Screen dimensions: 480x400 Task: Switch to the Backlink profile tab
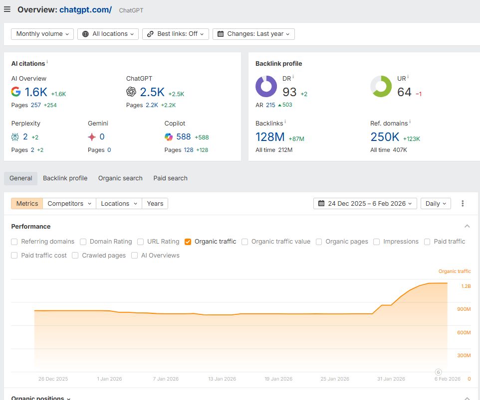(x=65, y=178)
